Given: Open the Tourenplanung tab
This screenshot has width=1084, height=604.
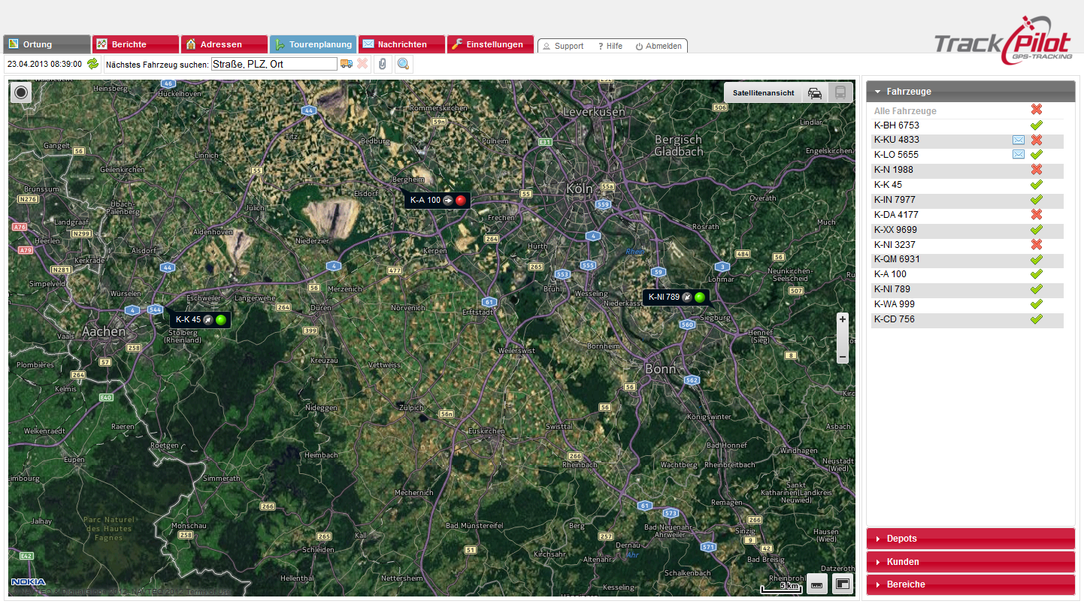Looking at the screenshot, I should point(313,44).
